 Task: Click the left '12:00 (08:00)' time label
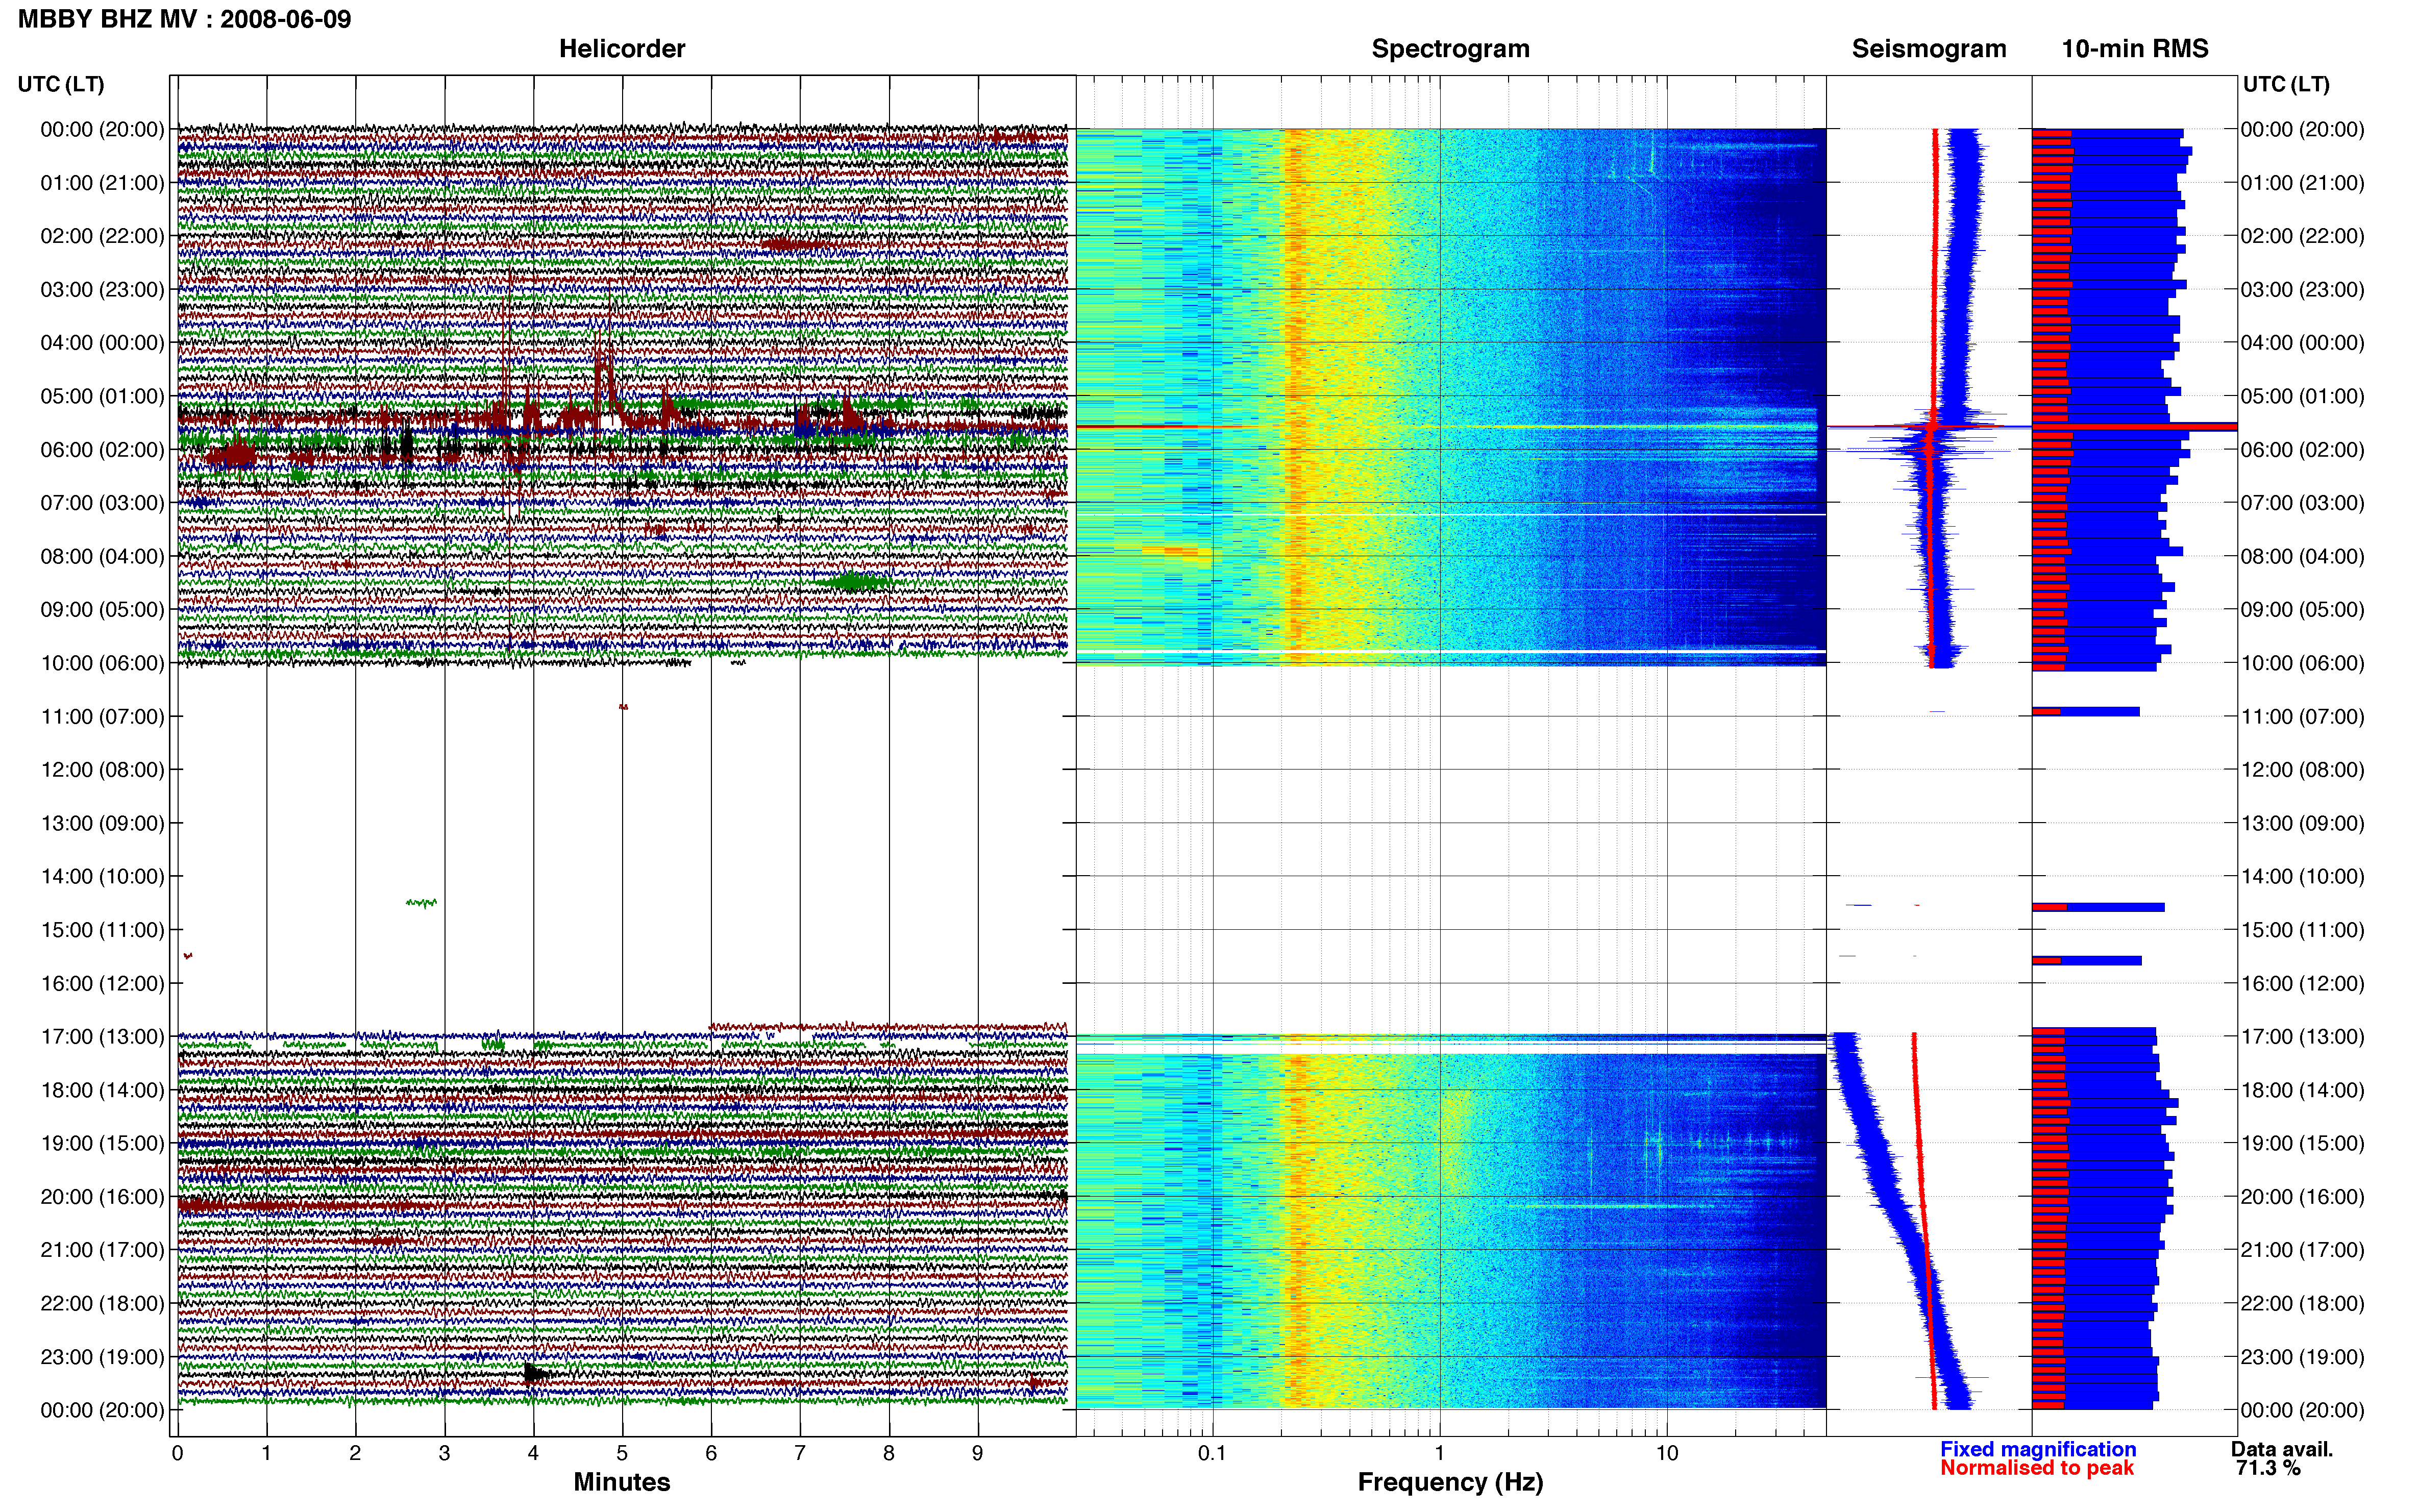tap(102, 770)
